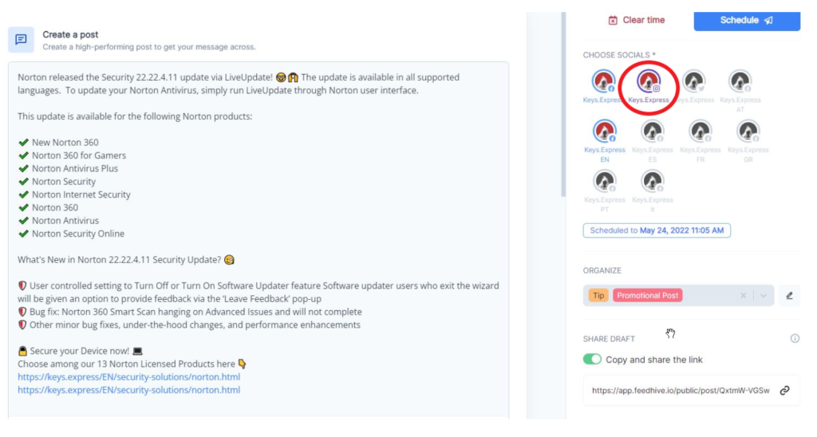Choose the Keys.Express AT social account

740,81
